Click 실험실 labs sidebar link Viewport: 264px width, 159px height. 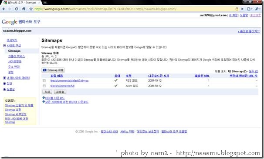tap(11, 89)
